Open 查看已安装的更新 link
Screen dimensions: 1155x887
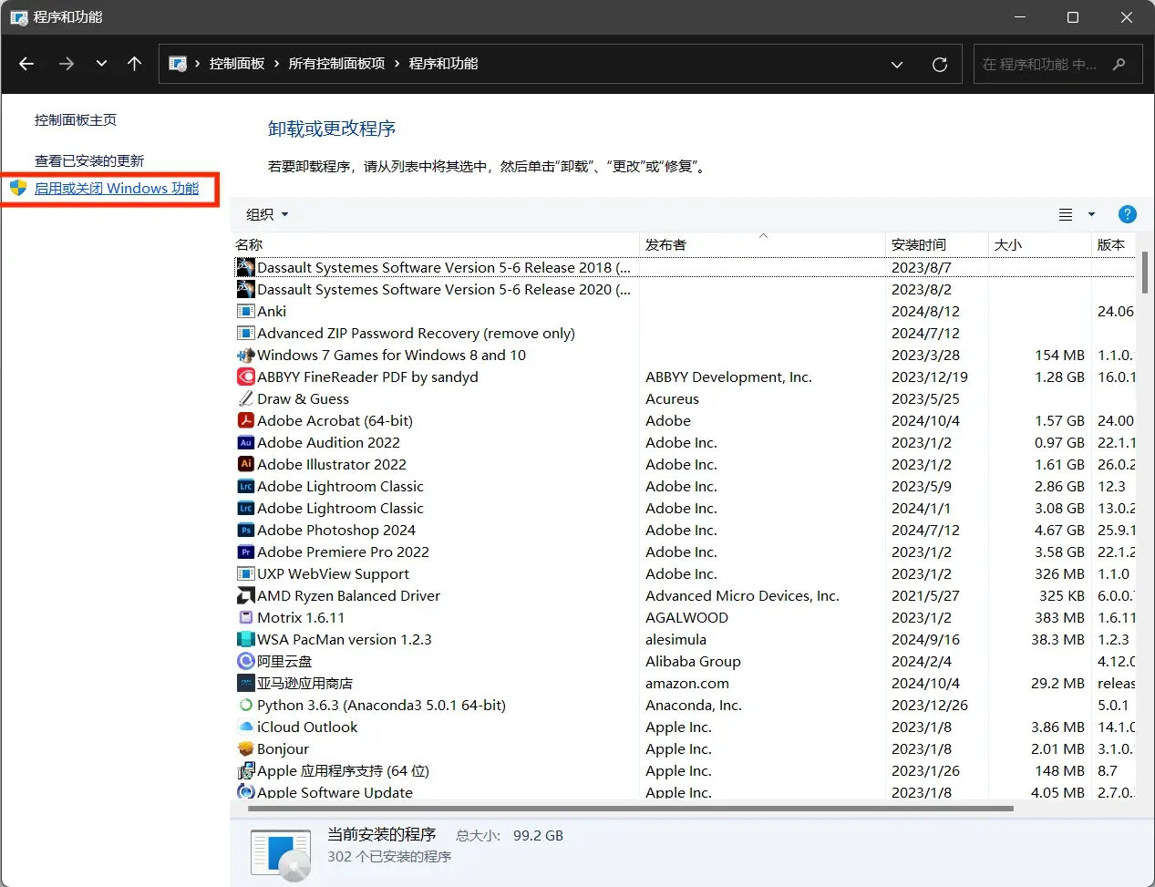coord(89,160)
